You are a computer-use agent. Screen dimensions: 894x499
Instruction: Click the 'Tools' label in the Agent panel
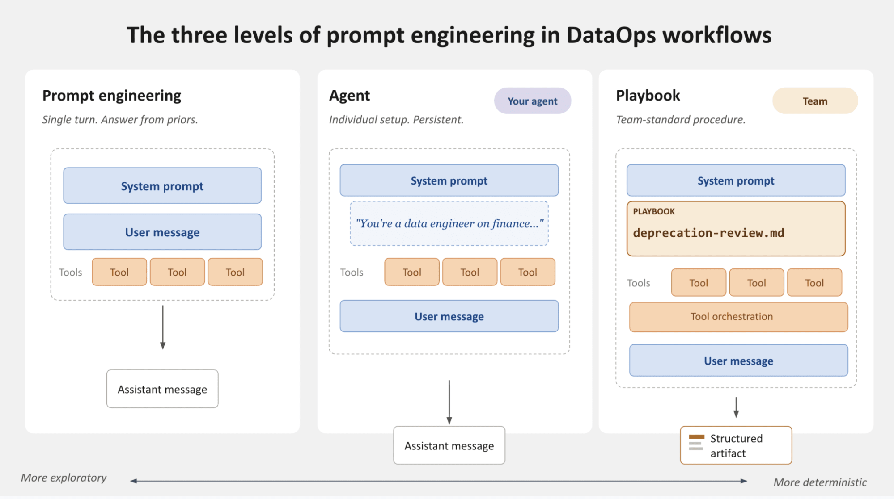(352, 273)
